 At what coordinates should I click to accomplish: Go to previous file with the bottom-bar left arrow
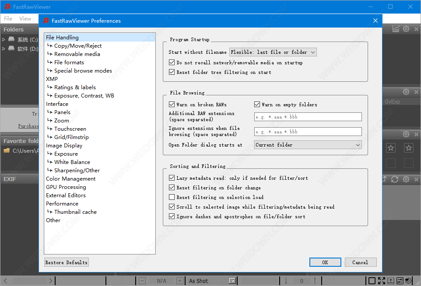(5, 281)
